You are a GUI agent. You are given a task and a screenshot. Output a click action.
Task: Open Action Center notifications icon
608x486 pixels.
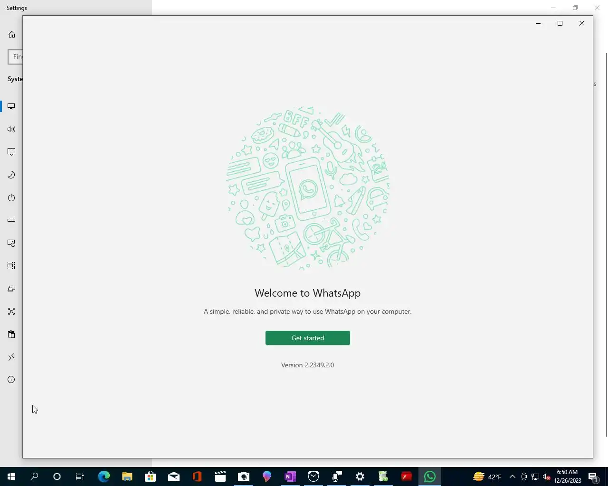click(x=593, y=477)
